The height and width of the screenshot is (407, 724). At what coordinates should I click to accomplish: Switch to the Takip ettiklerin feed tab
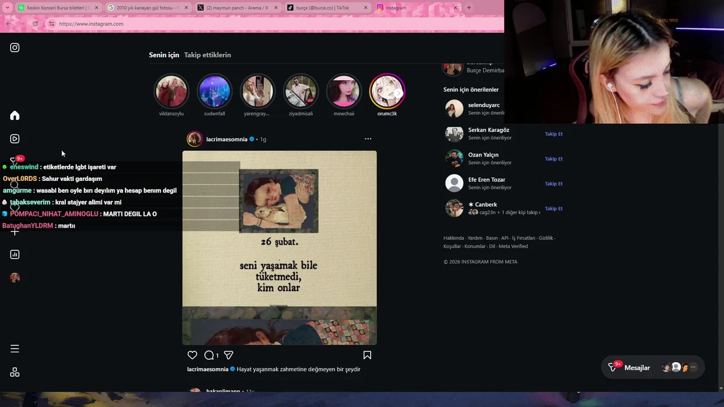(208, 55)
